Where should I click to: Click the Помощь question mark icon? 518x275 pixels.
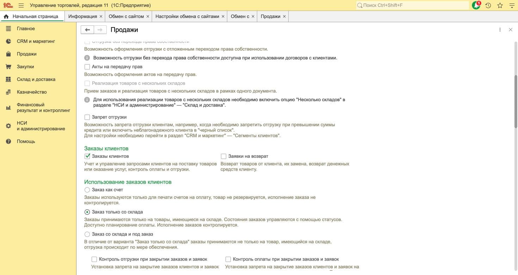pos(8,141)
